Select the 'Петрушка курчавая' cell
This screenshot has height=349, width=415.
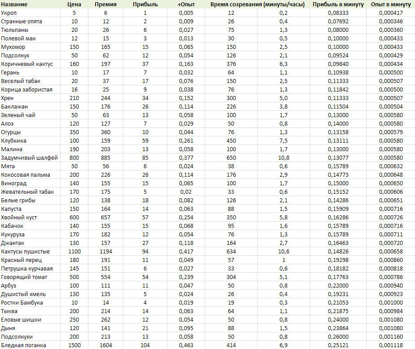27,269
